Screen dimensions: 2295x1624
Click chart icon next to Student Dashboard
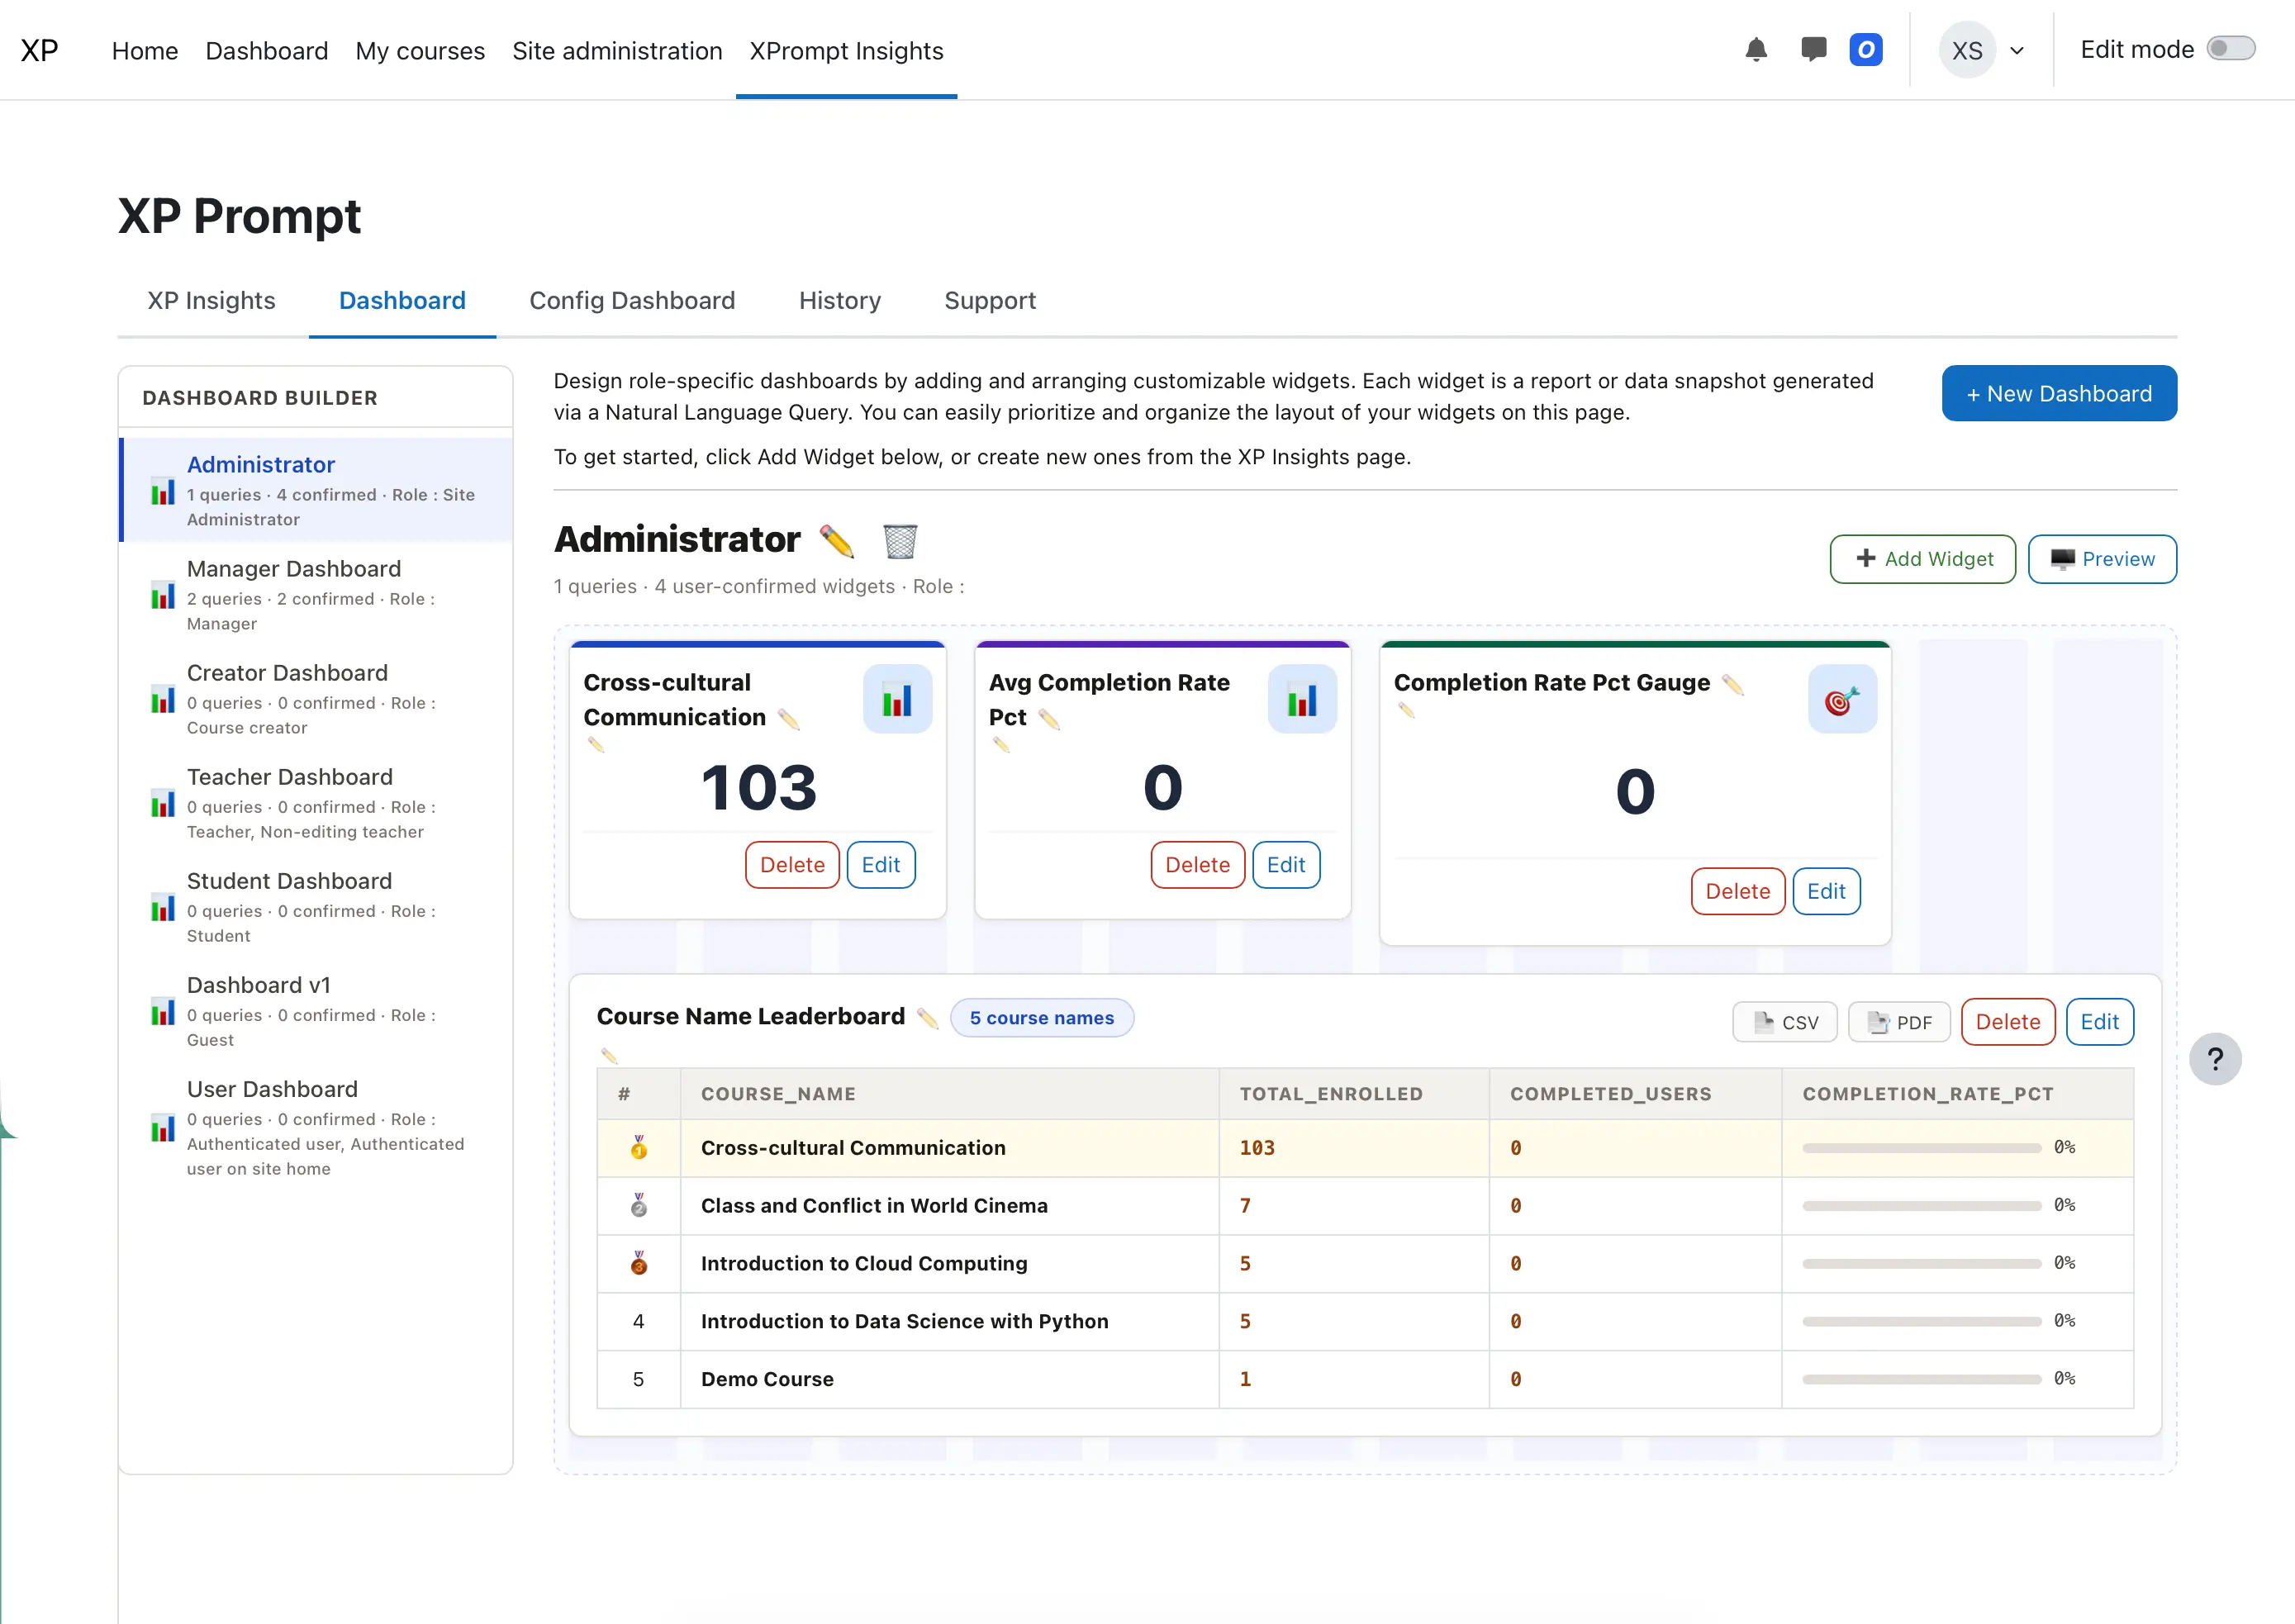tap(163, 908)
